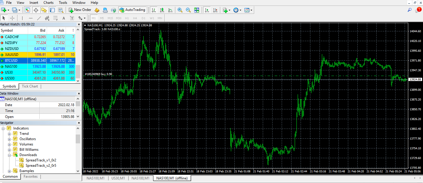Toggle AutoTrading on
This screenshot has height=183, width=423.
coord(132,10)
